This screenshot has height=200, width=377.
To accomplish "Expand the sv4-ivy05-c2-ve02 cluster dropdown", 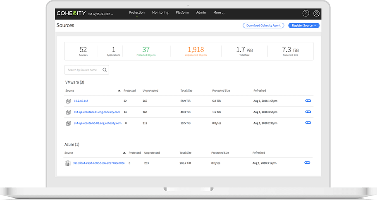I will point(101,14).
